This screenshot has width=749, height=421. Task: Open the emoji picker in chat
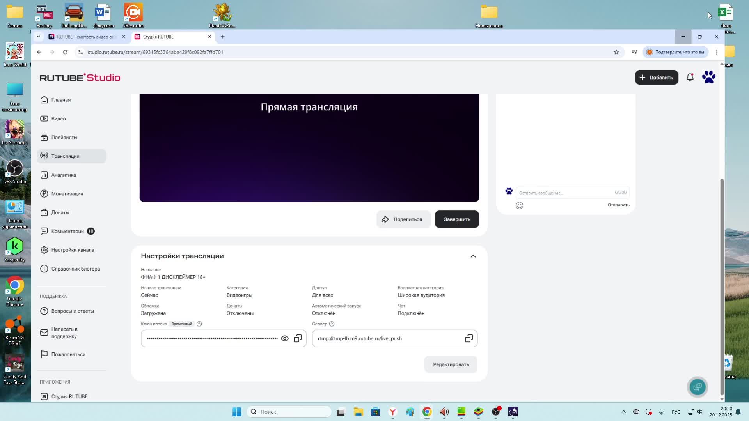point(519,205)
